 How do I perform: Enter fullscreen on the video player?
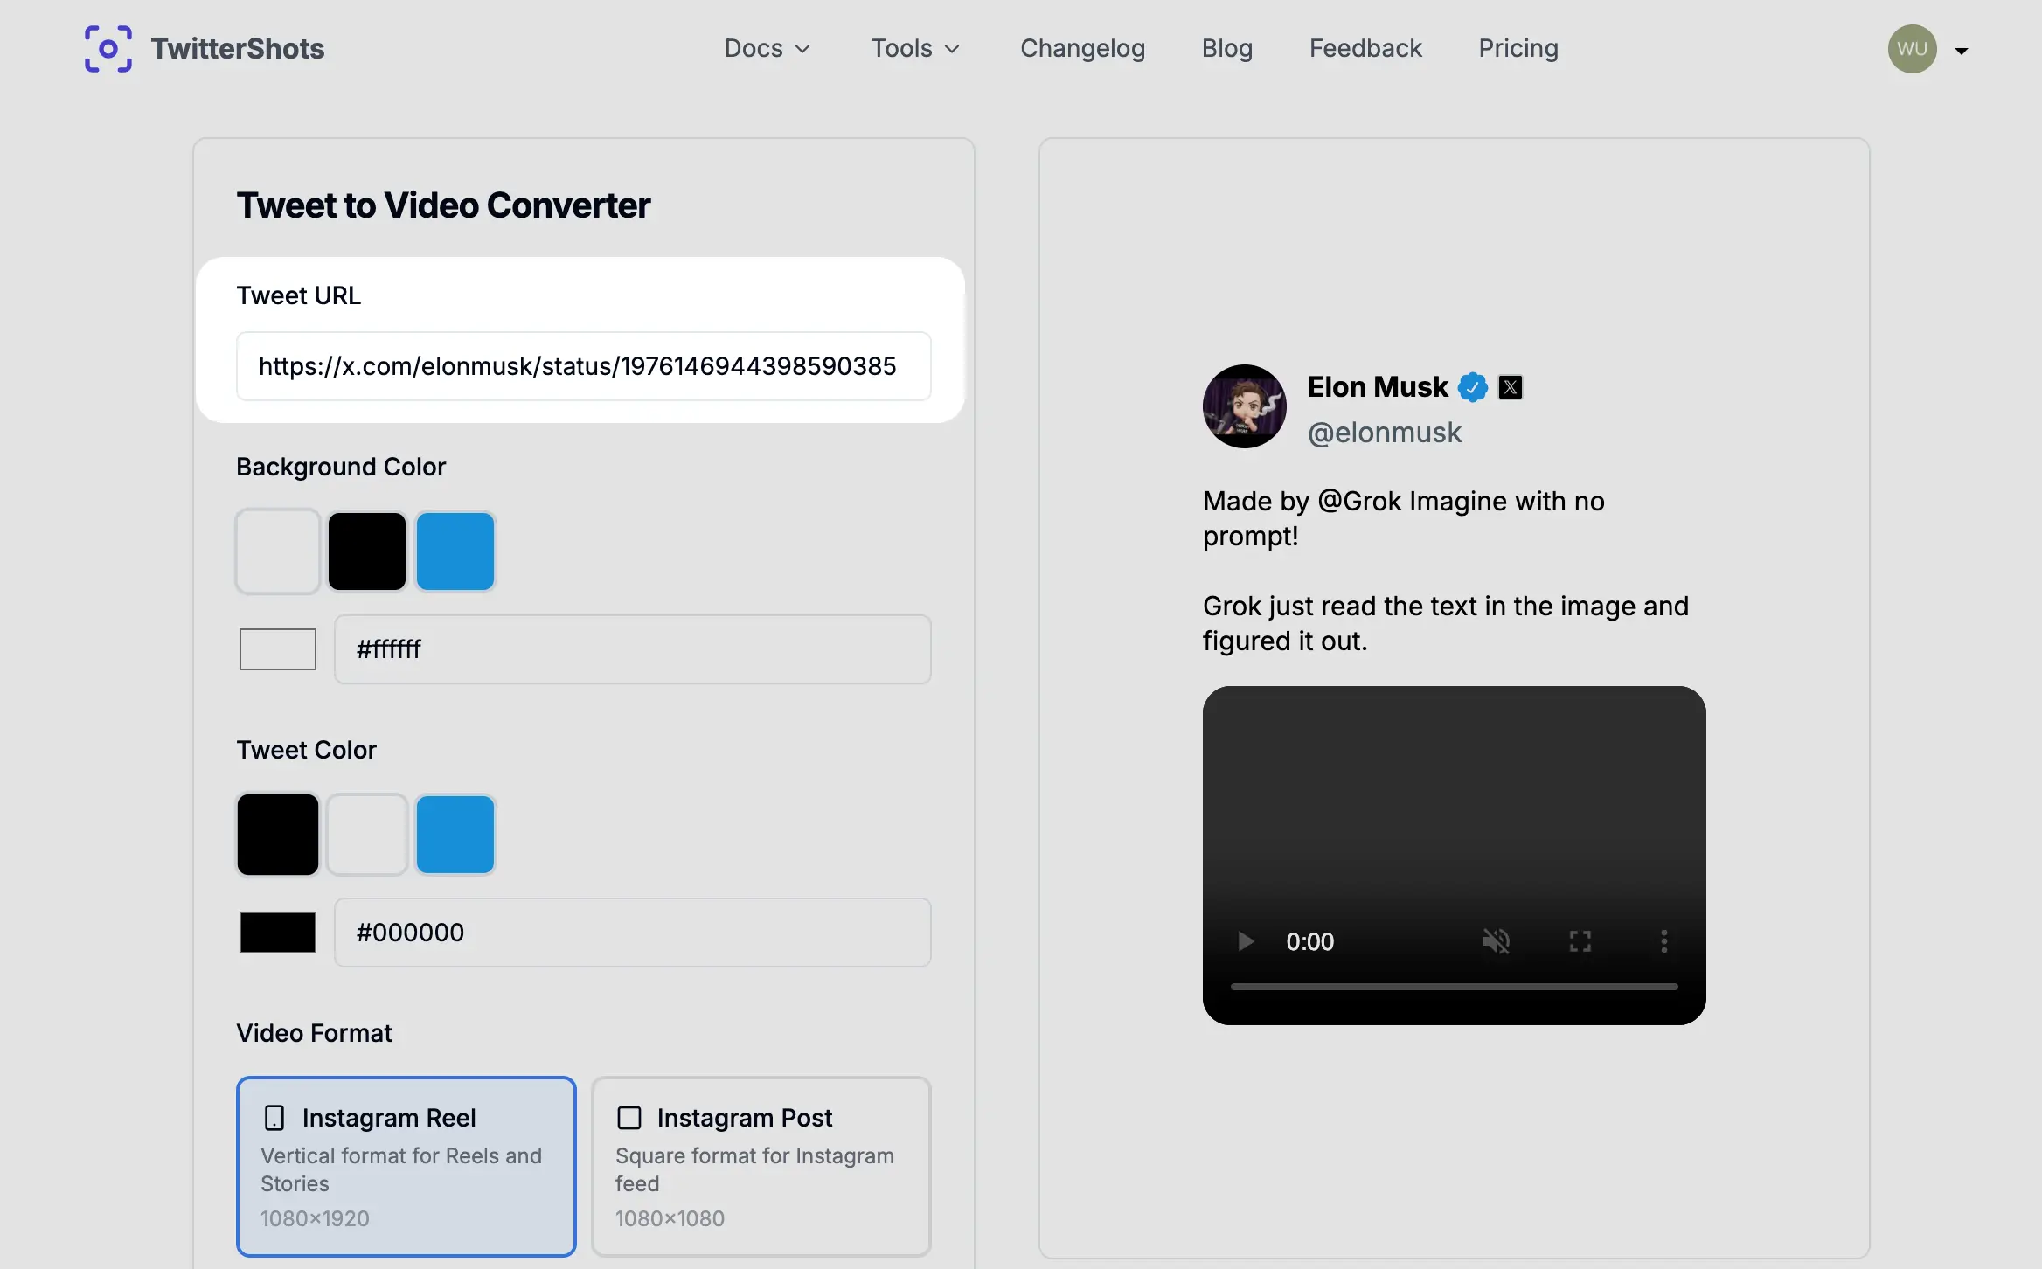(x=1580, y=941)
